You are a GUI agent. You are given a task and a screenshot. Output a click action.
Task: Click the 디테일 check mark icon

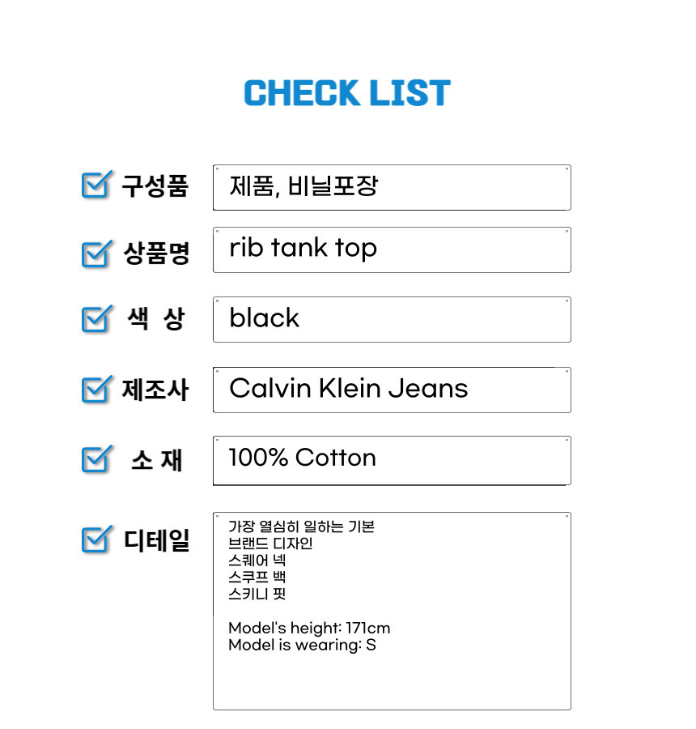pos(95,539)
